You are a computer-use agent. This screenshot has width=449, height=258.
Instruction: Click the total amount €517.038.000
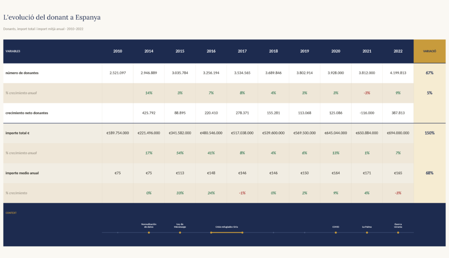coord(242,133)
